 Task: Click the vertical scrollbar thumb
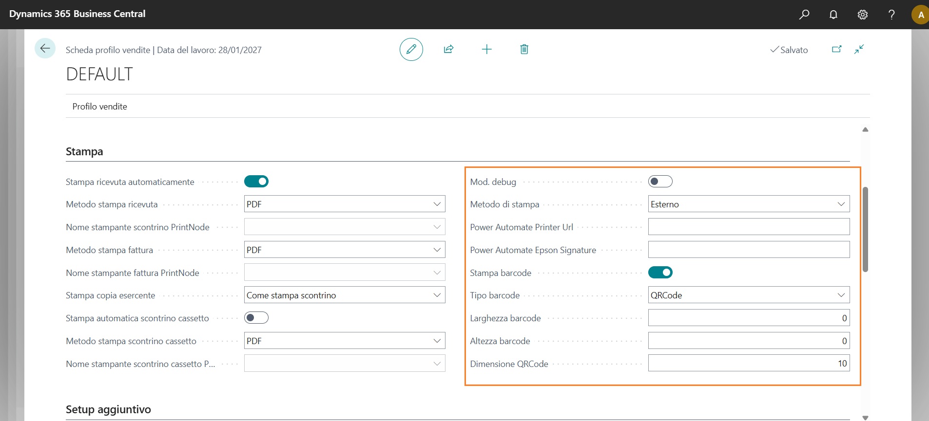click(865, 229)
